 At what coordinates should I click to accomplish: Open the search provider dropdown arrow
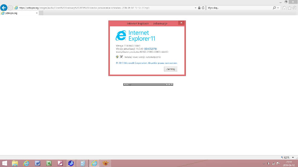(x=278, y=8)
